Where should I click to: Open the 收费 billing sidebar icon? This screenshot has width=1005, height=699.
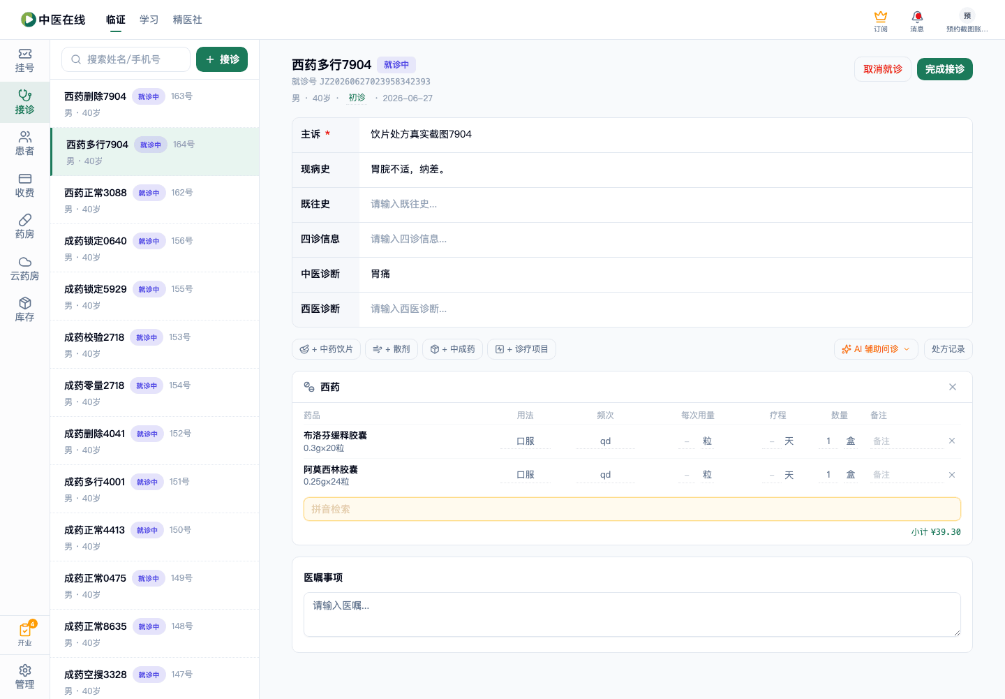(x=24, y=186)
